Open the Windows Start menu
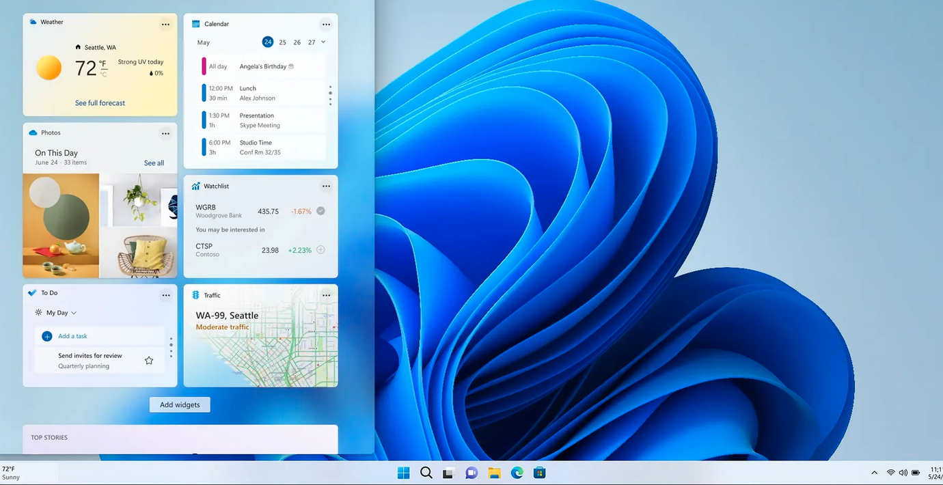 tap(404, 473)
